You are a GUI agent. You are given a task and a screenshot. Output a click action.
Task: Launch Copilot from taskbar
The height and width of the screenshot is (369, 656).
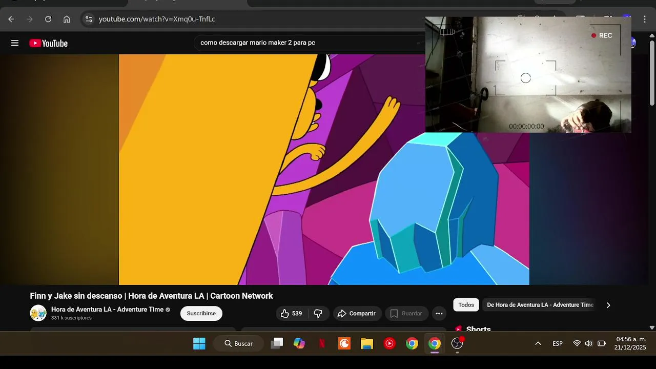299,343
